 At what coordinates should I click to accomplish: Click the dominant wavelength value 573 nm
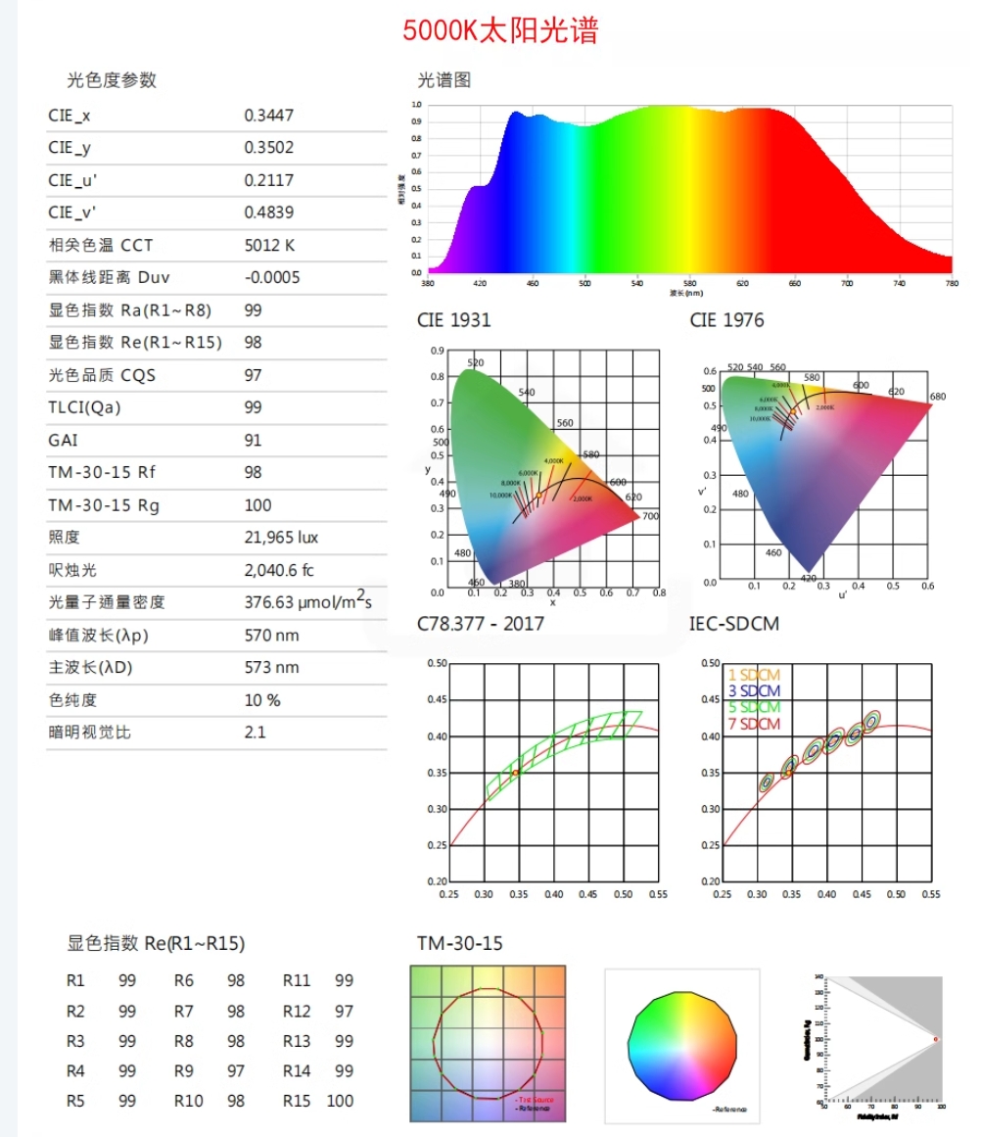(271, 667)
